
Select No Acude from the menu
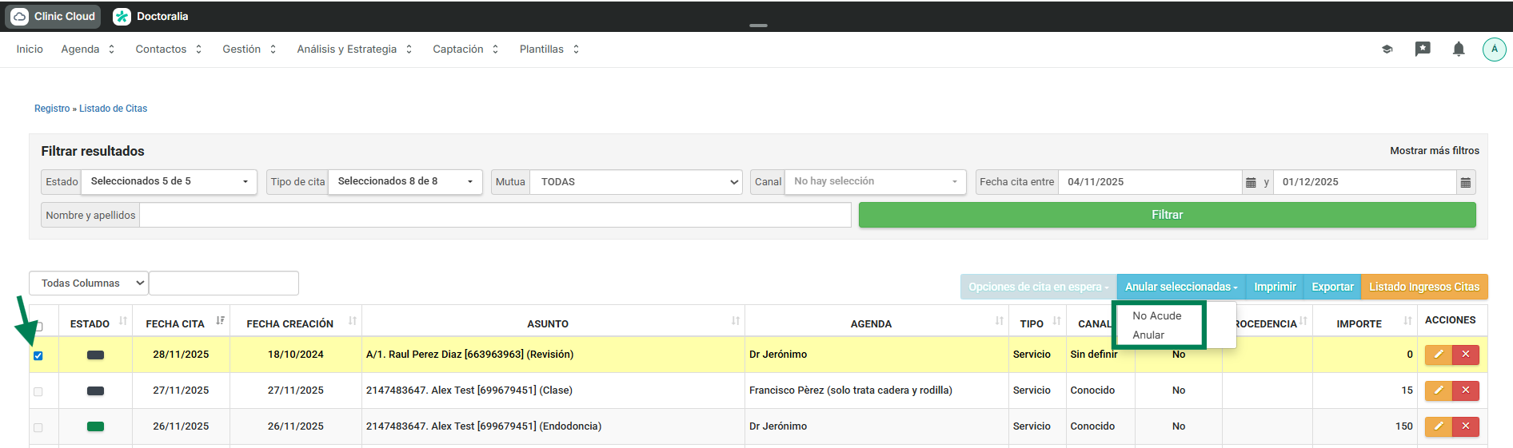[1156, 316]
